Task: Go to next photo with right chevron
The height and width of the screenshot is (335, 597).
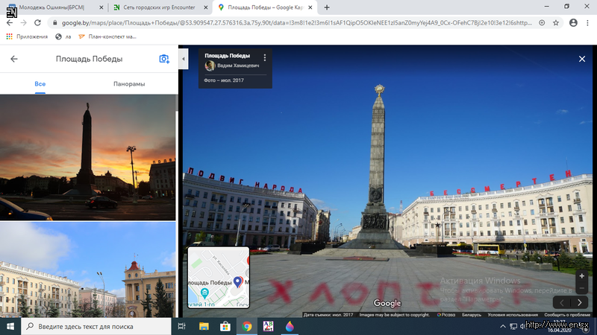Action: [581, 302]
